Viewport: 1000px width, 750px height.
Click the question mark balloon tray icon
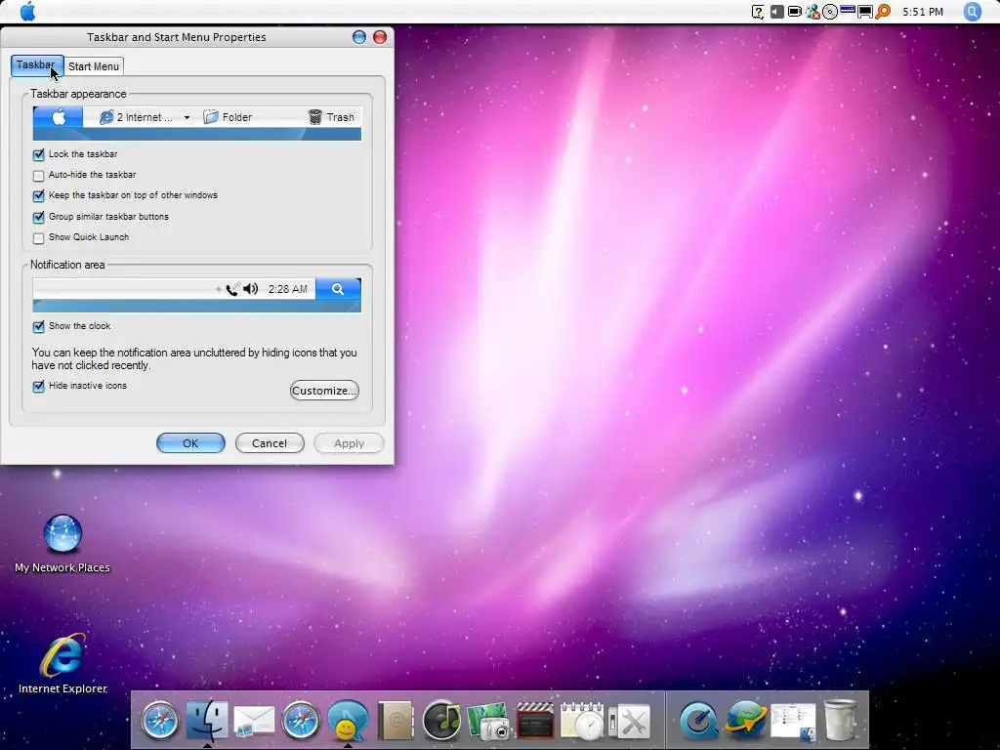tap(758, 12)
